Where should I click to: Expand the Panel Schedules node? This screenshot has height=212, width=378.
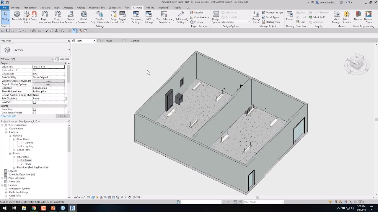pyautogui.click(x=2, y=178)
